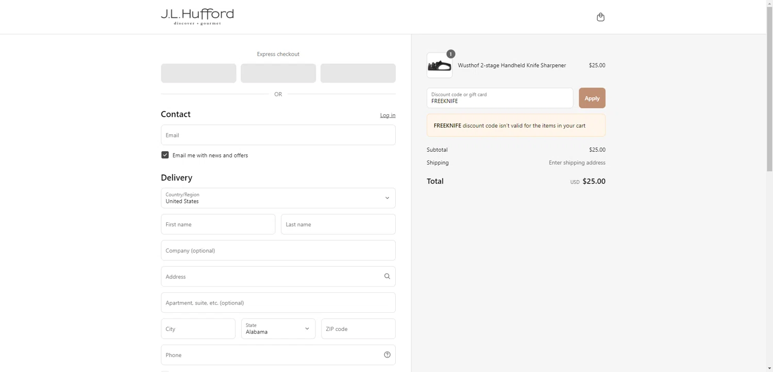The width and height of the screenshot is (773, 372).
Task: Click the Delivery section heading
Action: pyautogui.click(x=176, y=178)
